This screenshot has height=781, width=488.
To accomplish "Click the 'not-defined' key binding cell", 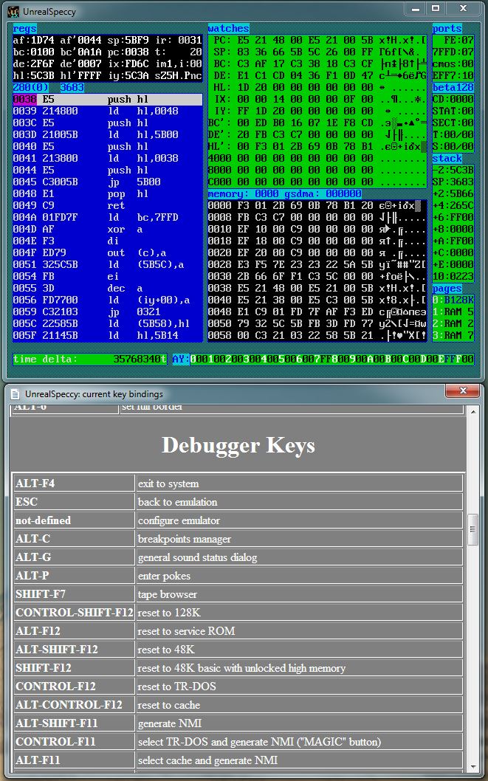I will click(x=74, y=520).
